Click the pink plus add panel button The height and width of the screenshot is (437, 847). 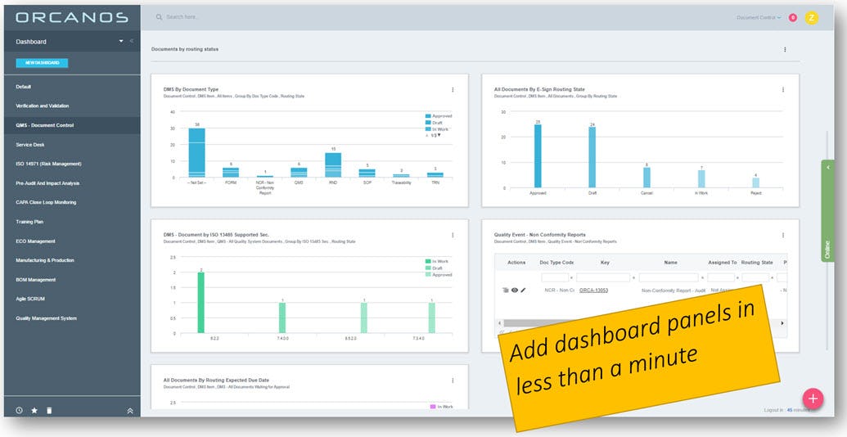point(813,399)
